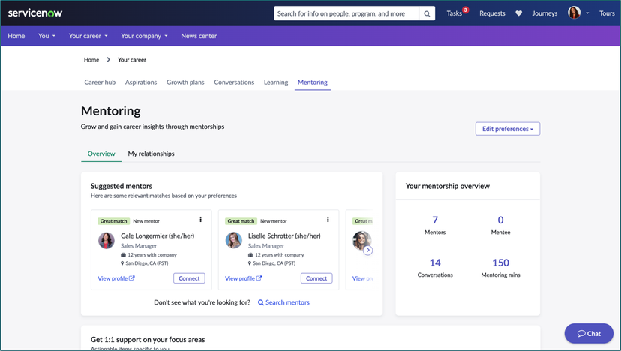Connect with Gale Longermier
This screenshot has width=621, height=351.
(189, 278)
